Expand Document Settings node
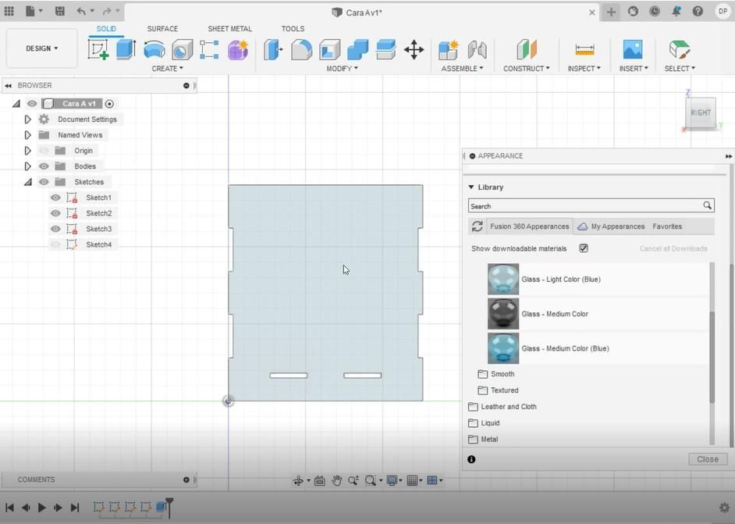 coord(27,119)
